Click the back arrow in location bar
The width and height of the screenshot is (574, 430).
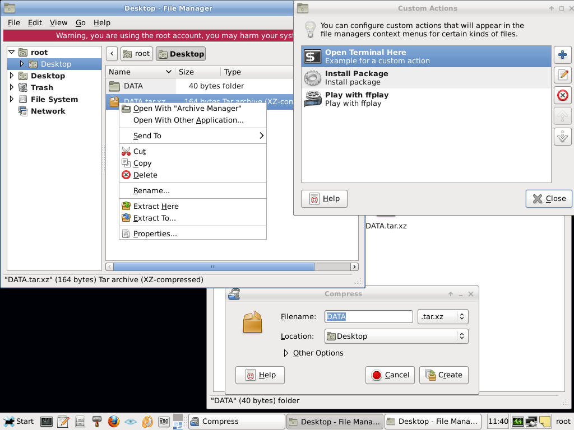coord(112,54)
